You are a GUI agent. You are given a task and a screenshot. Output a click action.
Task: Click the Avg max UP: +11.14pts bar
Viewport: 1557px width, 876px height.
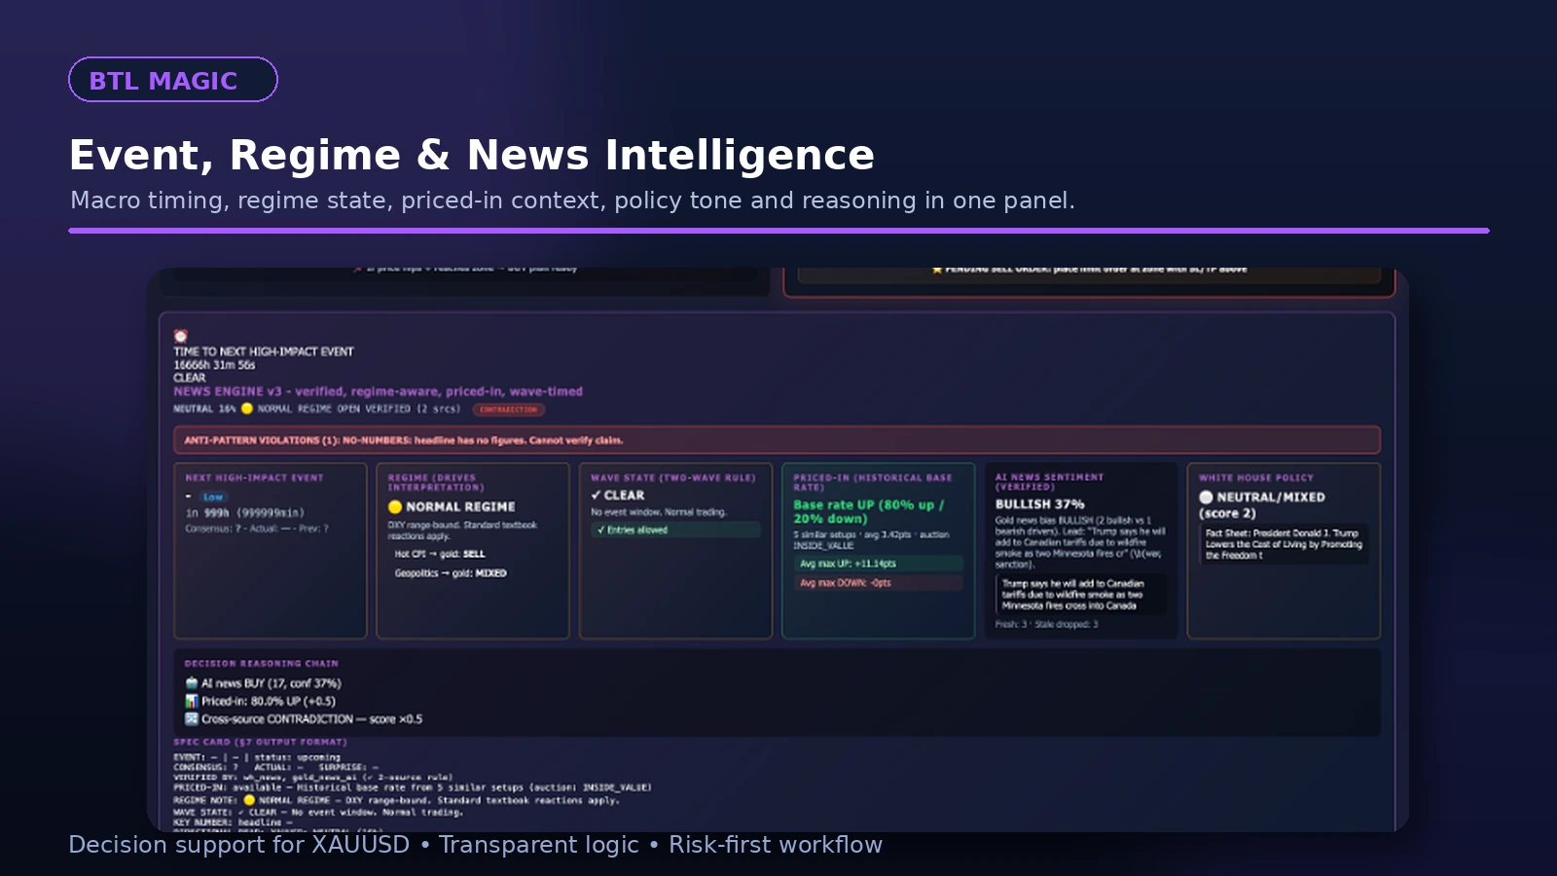click(x=878, y=564)
